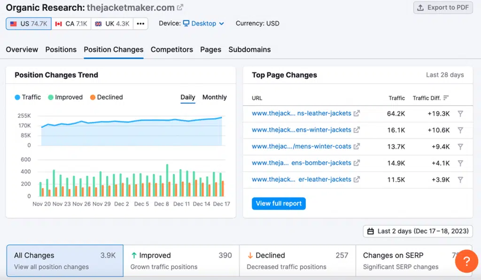Click the filter funnel on the mens-winter-coats row
The image size is (481, 280).
coord(461,146)
